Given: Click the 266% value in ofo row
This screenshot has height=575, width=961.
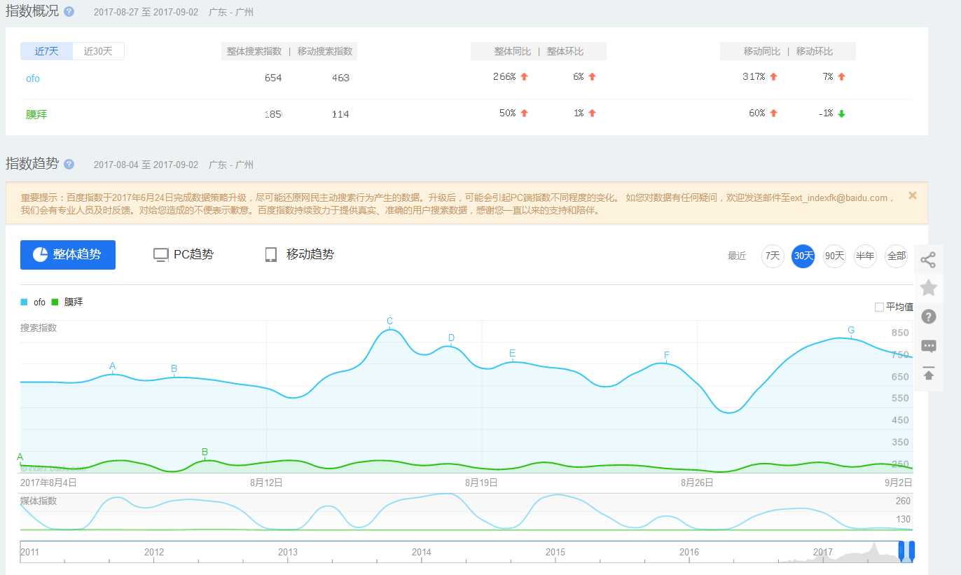Looking at the screenshot, I should 504,77.
